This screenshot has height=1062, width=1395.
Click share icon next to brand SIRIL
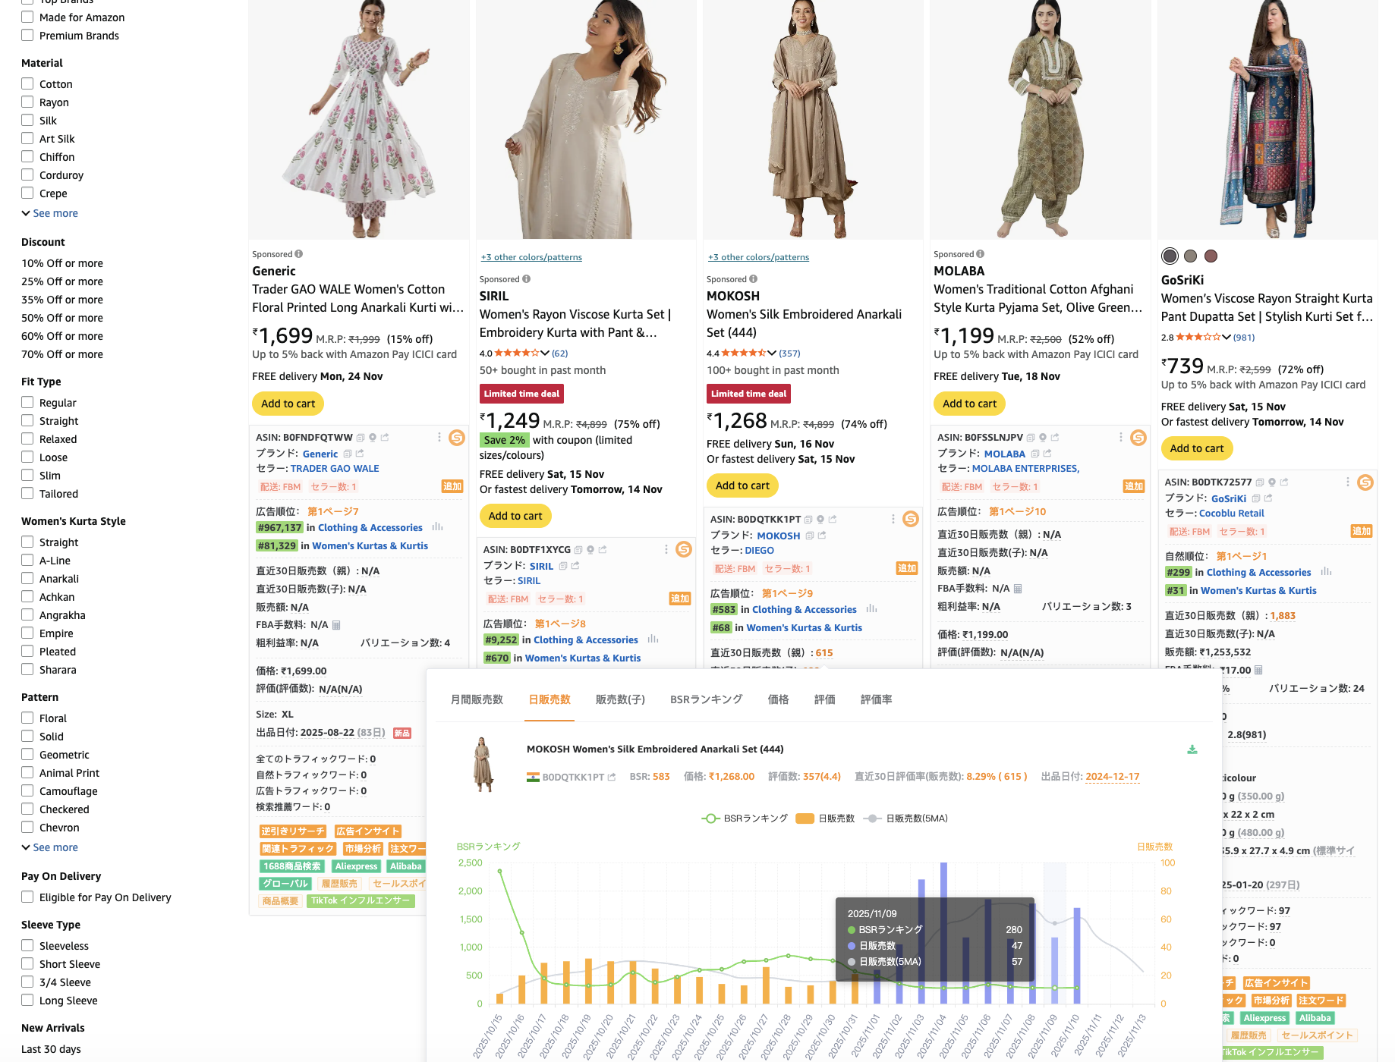point(575,566)
